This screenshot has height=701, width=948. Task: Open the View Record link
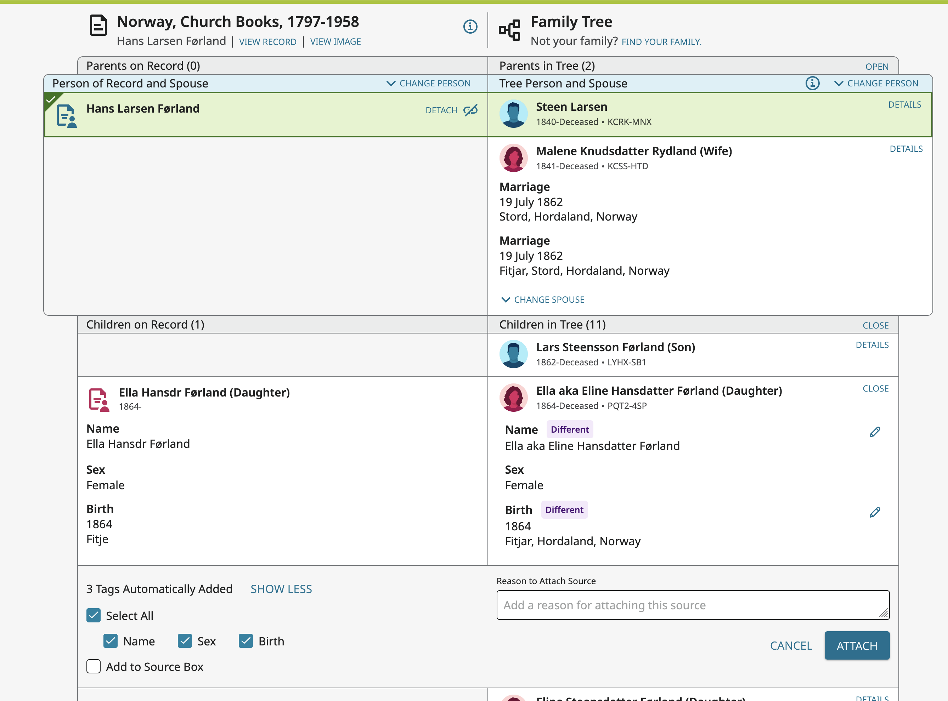tap(267, 41)
